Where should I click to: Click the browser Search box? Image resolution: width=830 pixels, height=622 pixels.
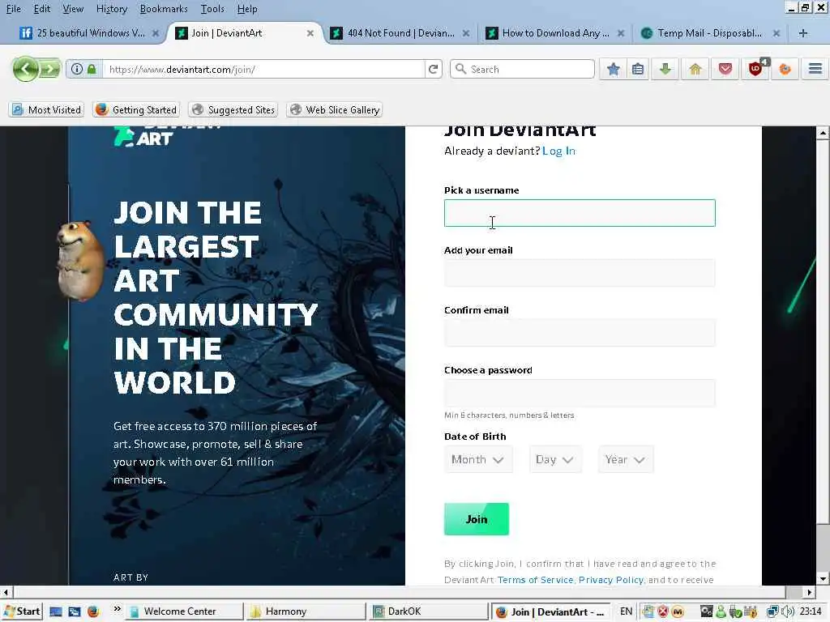[523, 70]
